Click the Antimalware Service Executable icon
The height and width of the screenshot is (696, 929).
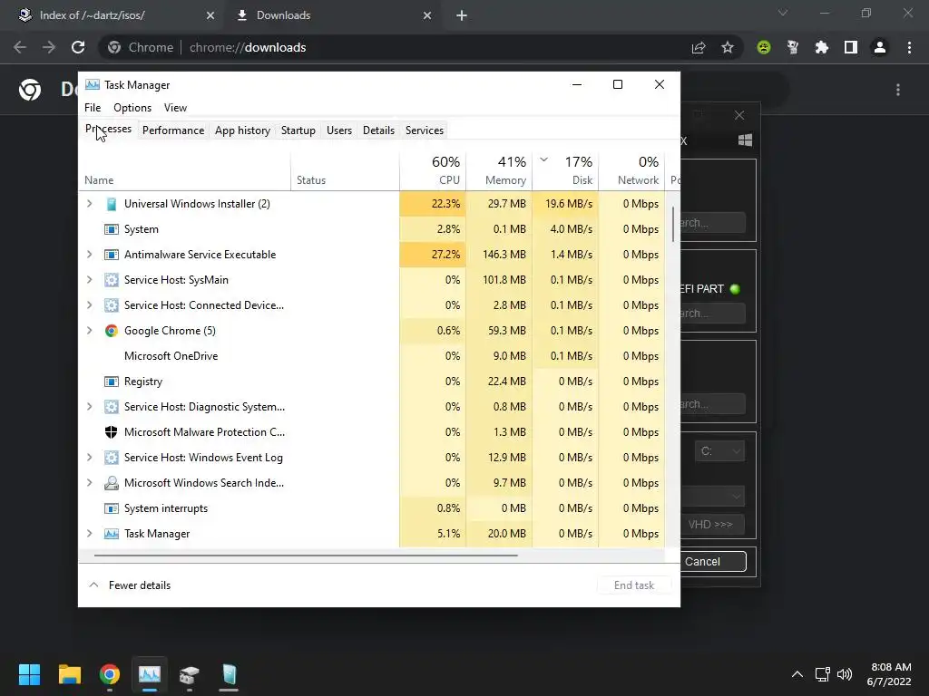pyautogui.click(x=111, y=255)
